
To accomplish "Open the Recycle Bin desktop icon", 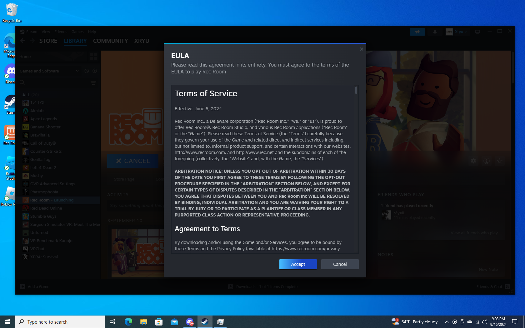I will tap(12, 13).
